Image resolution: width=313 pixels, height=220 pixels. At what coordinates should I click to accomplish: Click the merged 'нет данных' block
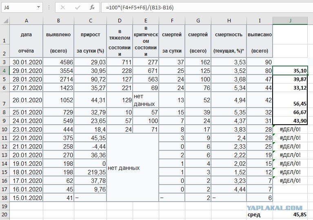(133, 167)
